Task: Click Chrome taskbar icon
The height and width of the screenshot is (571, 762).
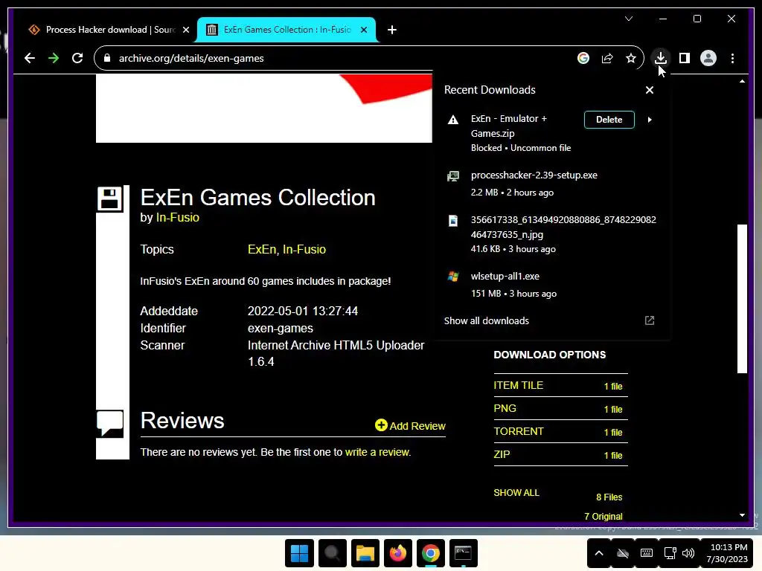Action: pyautogui.click(x=431, y=553)
